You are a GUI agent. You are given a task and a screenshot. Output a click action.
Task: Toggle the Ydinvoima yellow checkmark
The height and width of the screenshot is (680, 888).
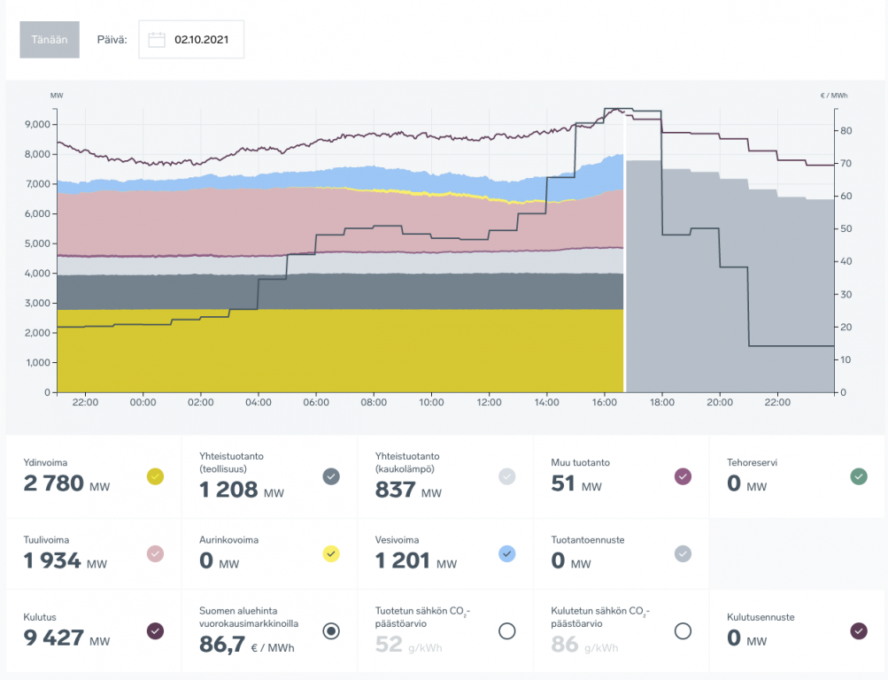[155, 476]
